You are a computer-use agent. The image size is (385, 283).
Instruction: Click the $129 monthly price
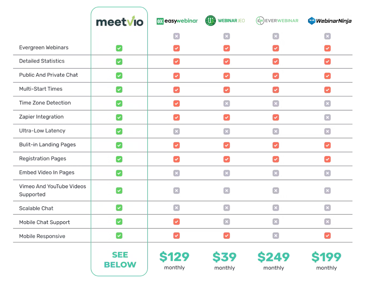pos(174,261)
